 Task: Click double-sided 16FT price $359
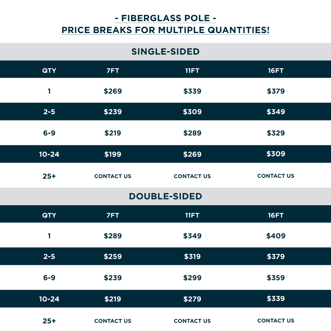point(276,278)
